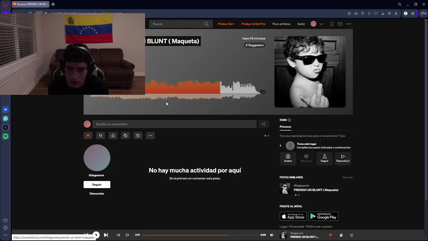Open Opera easy setup sliders icon

[x=390, y=13]
